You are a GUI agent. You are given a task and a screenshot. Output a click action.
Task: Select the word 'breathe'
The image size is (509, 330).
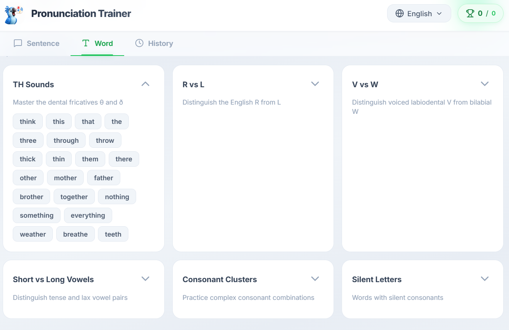pyautogui.click(x=76, y=234)
